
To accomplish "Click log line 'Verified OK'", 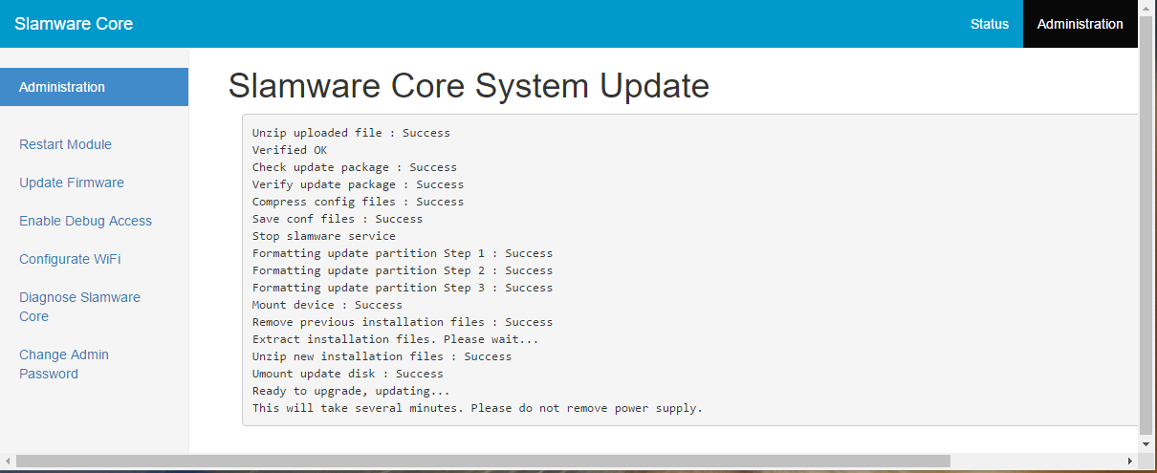I will pos(290,150).
